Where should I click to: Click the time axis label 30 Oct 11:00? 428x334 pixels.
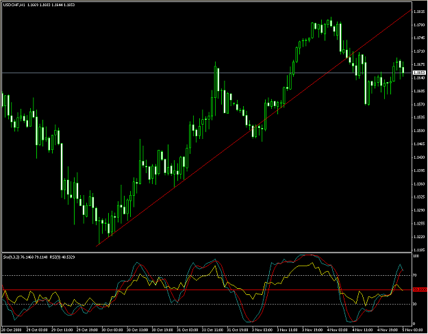[138, 330]
